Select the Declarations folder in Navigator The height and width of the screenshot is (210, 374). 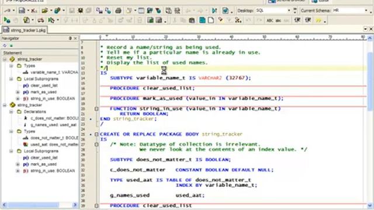tap(35, 111)
